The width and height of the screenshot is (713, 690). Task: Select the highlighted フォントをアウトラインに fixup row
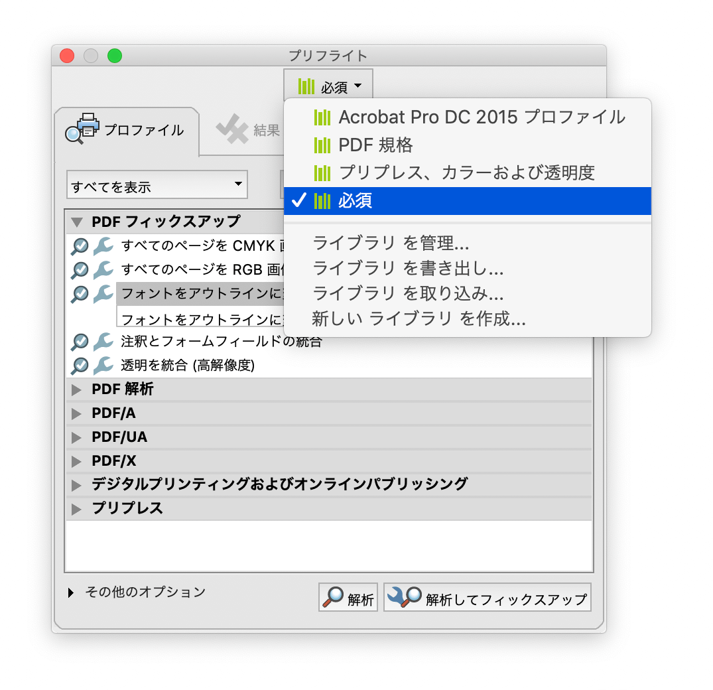coord(201,293)
